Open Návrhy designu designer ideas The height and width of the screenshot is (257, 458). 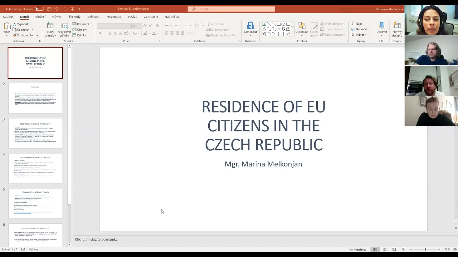coord(397,29)
